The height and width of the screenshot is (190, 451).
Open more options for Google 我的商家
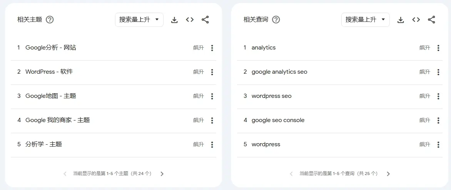[x=212, y=120]
